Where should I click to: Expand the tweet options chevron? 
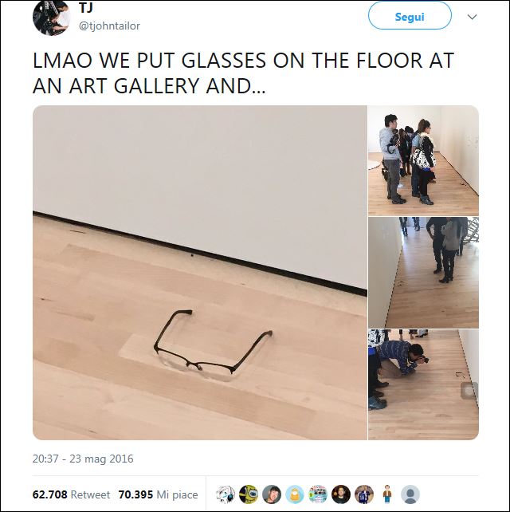click(x=472, y=17)
